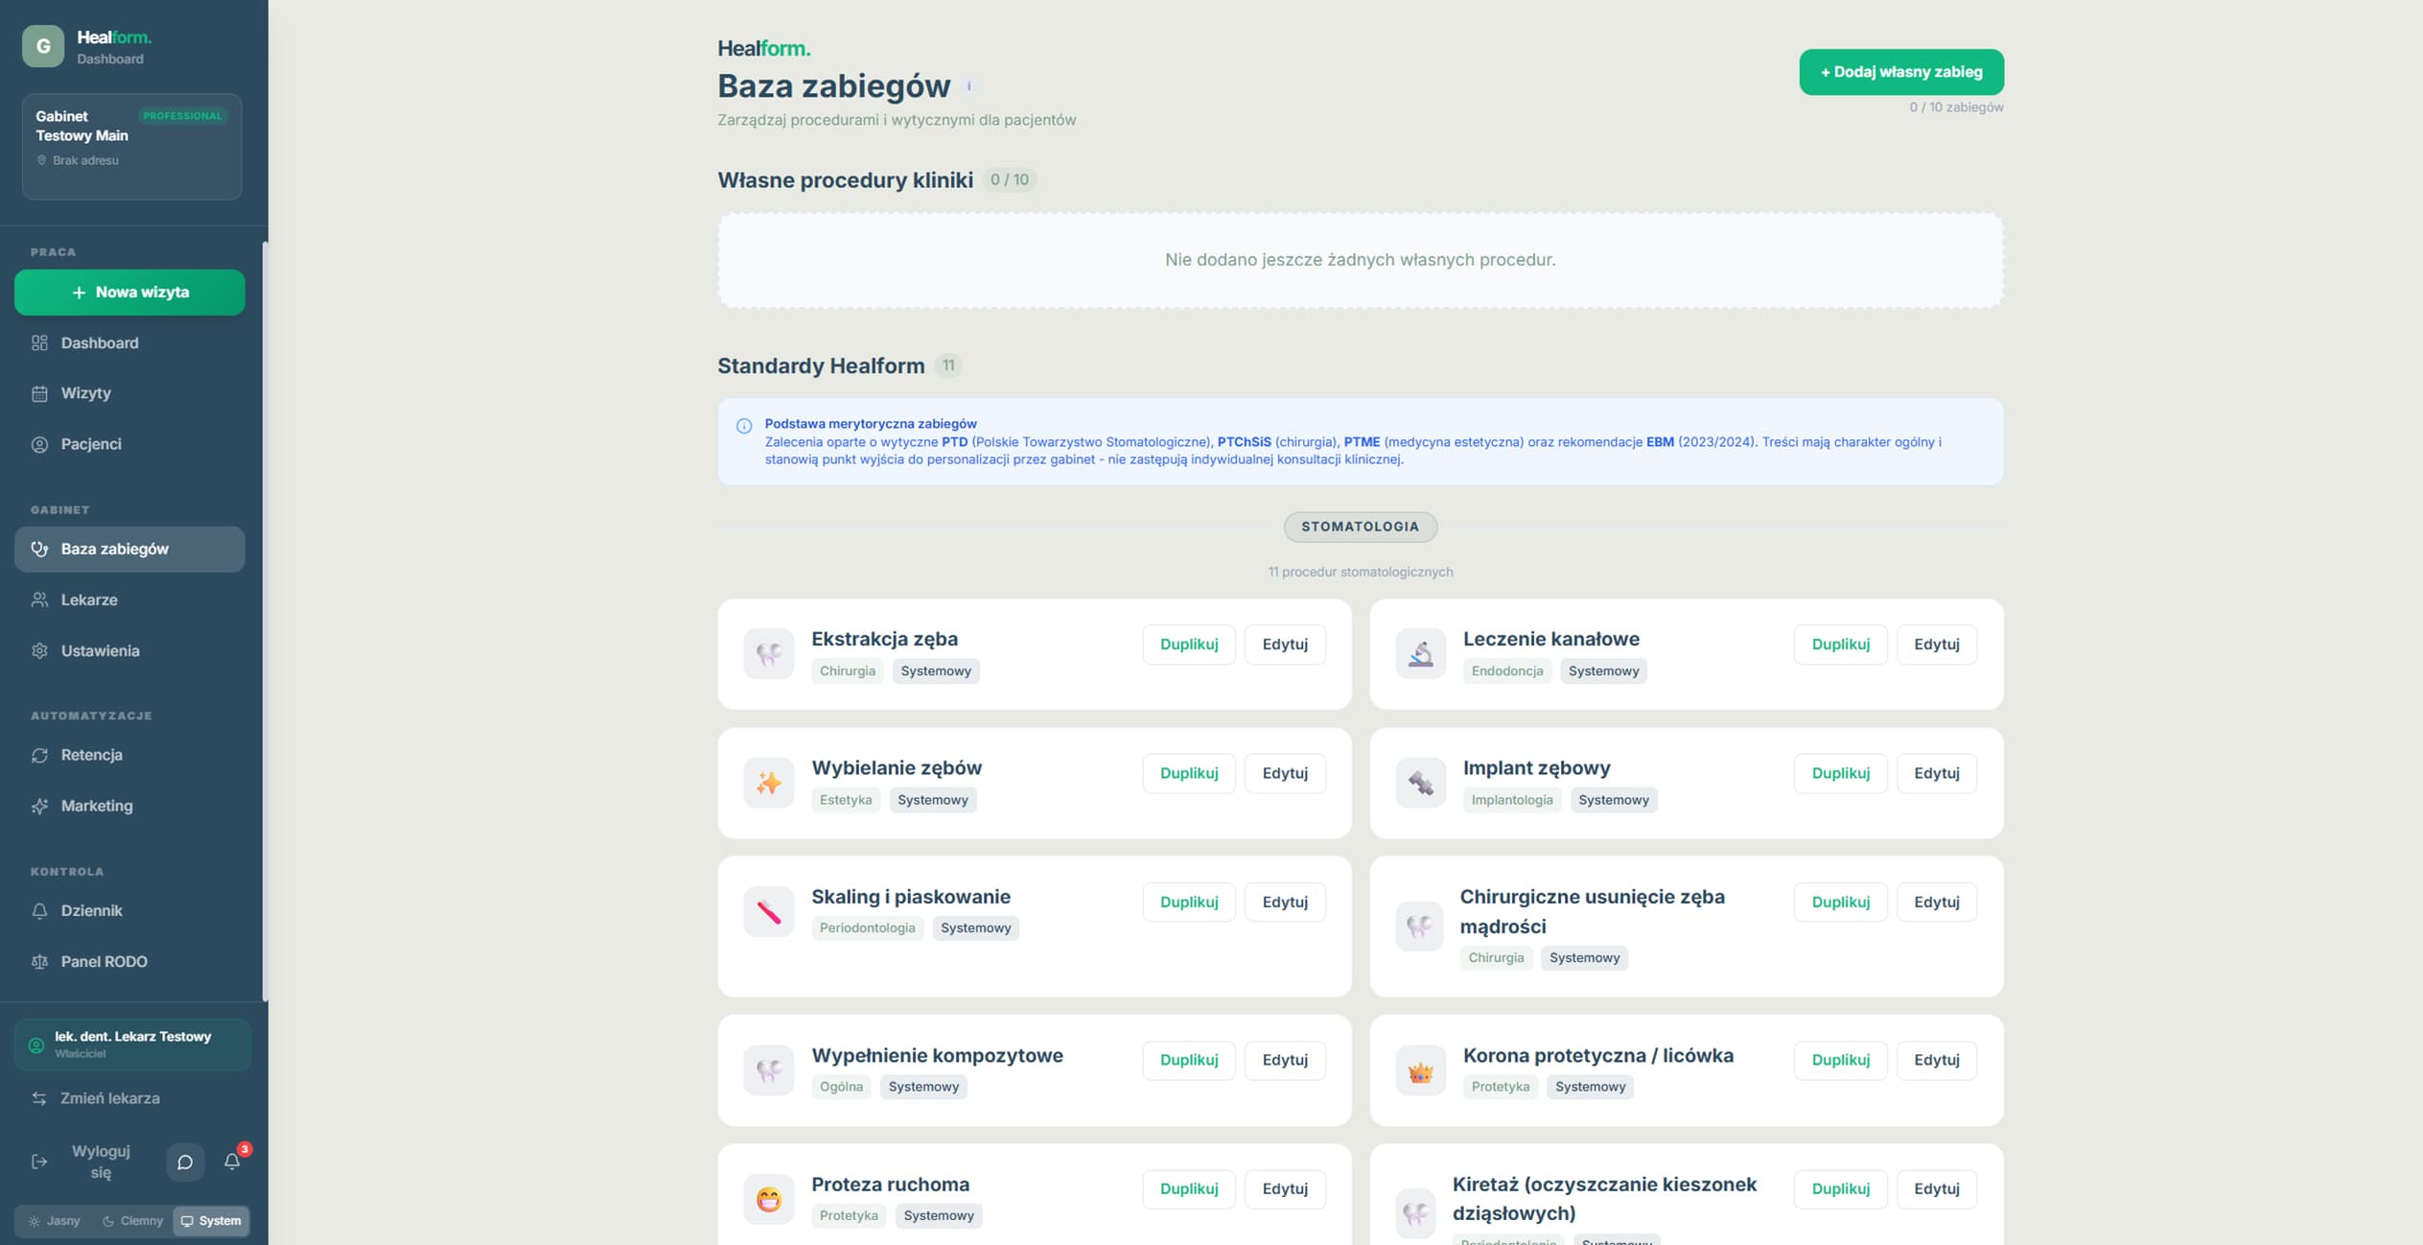Edit Implant zębowy procedure

1937,773
